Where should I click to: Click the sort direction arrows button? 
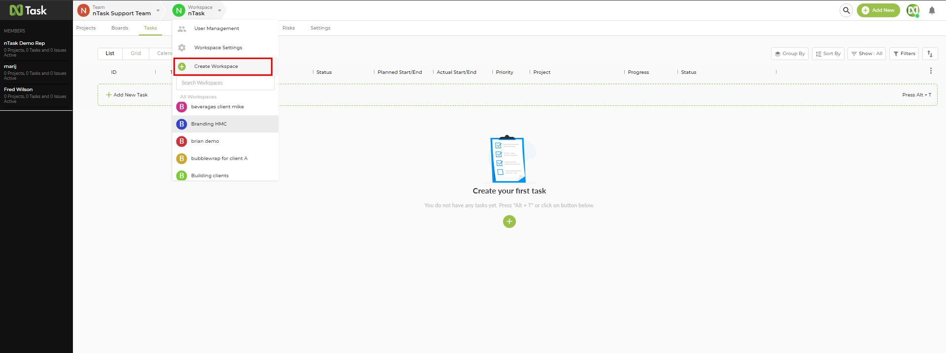click(930, 54)
